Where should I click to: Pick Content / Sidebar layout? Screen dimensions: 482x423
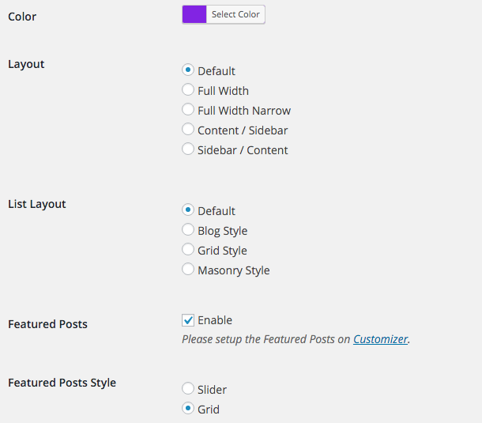pos(188,129)
